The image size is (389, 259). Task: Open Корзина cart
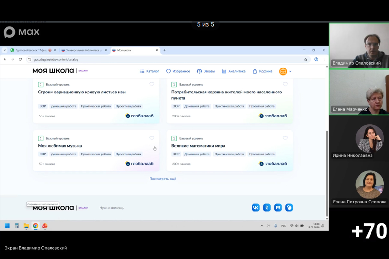click(x=263, y=71)
